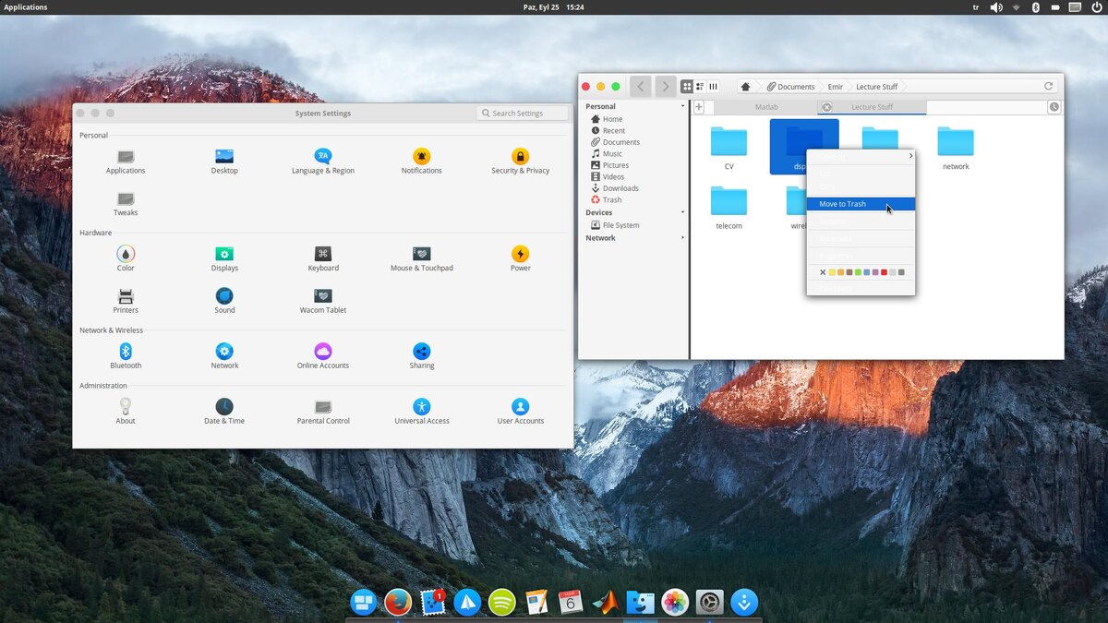
Task: Open Notifications settings
Action: (422, 162)
